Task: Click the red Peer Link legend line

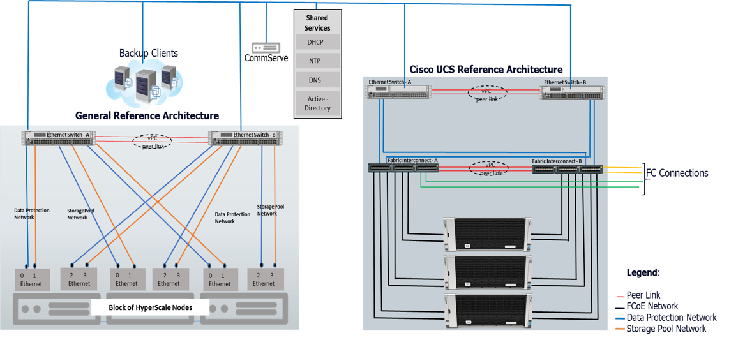Action: tap(620, 296)
